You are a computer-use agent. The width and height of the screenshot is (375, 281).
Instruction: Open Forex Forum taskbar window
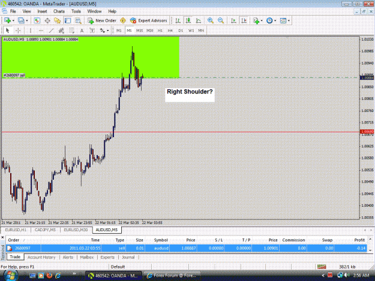point(172,276)
